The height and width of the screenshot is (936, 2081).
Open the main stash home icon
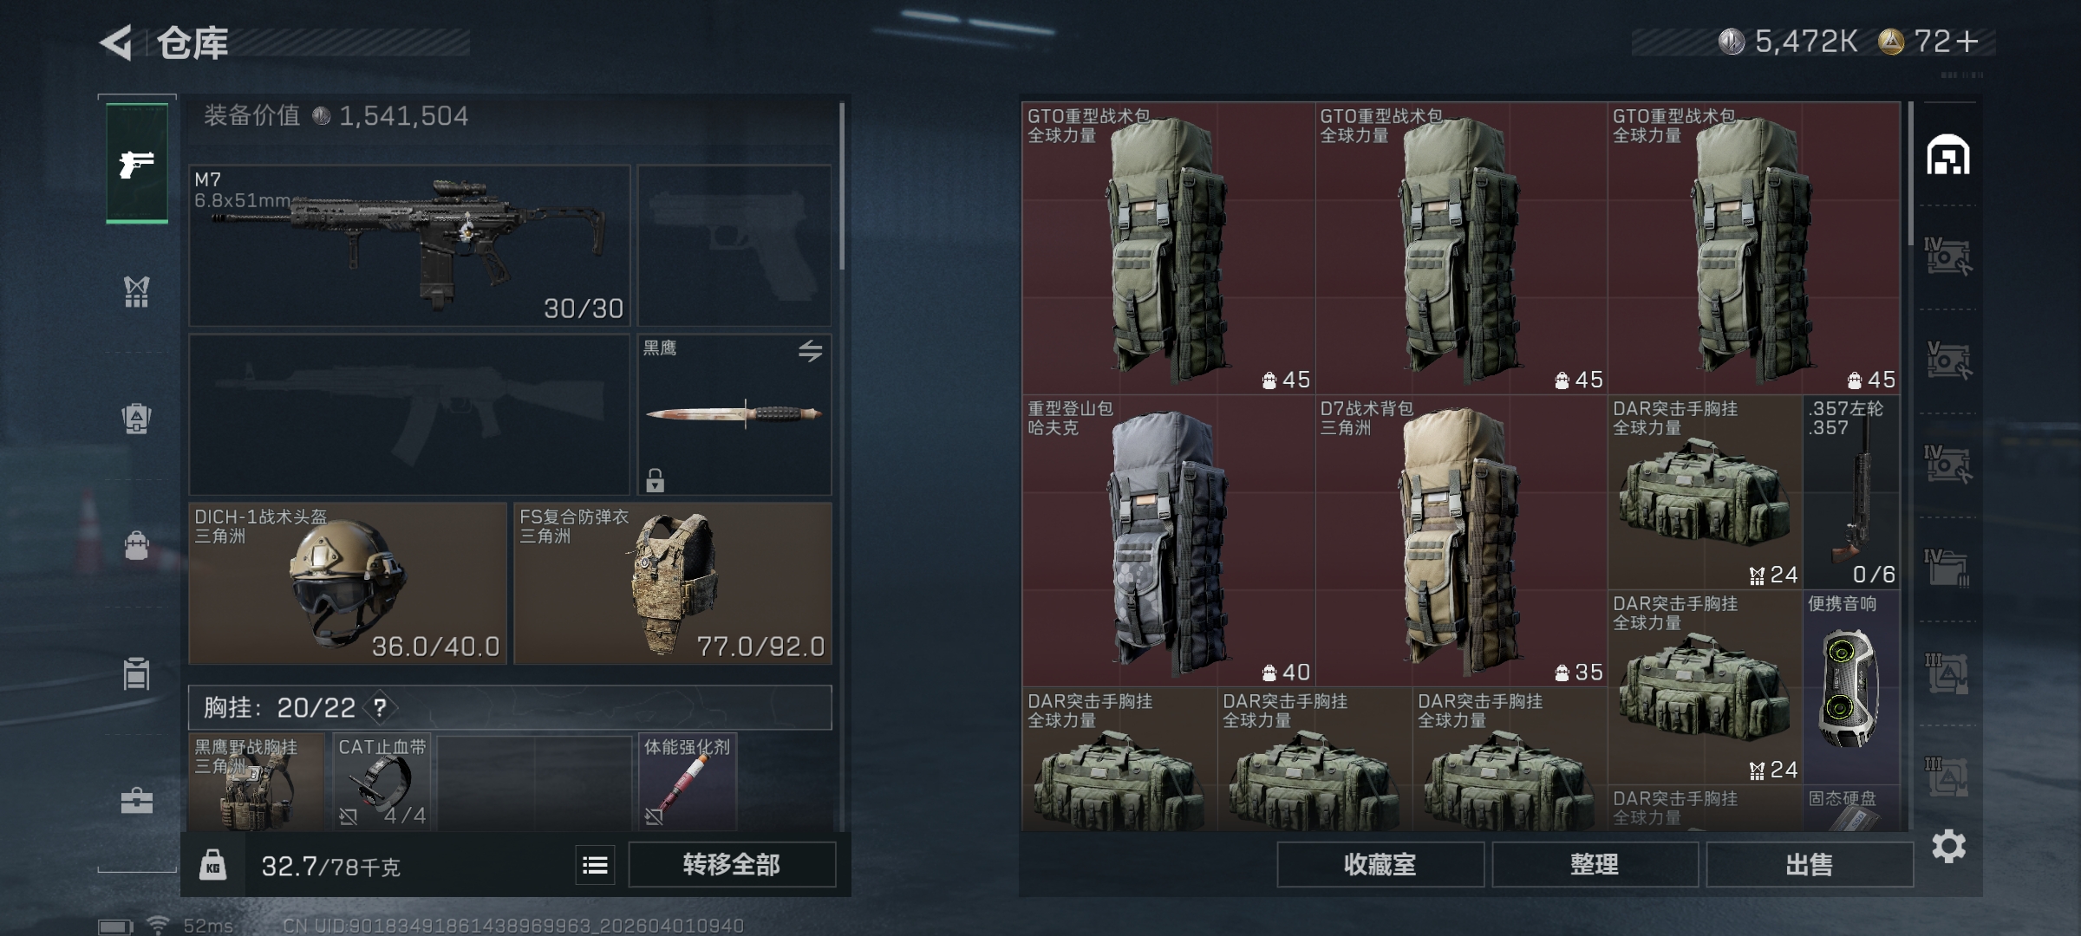[1948, 155]
